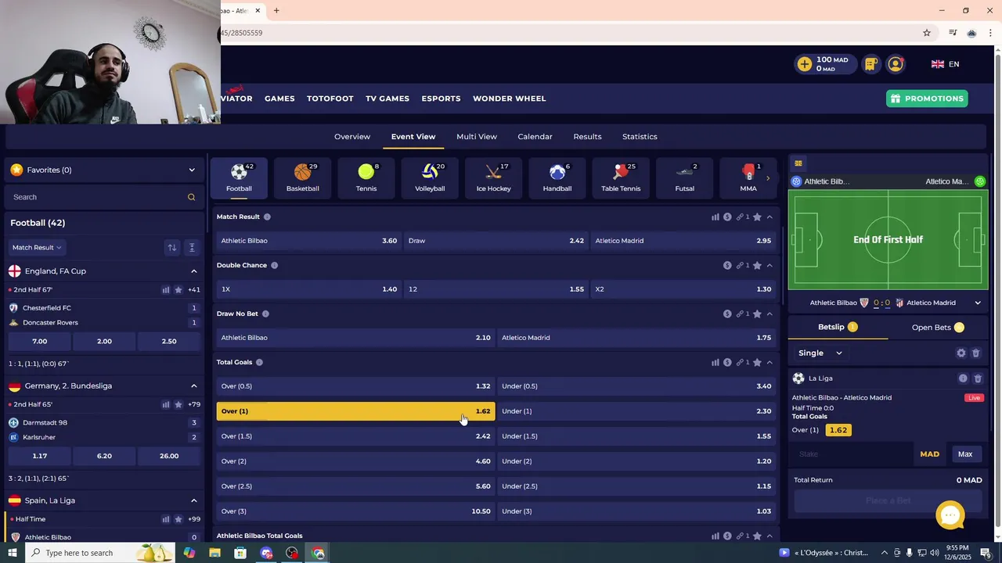Open betslip settings gear icon
Screen dimensions: 1002x563
click(x=961, y=353)
